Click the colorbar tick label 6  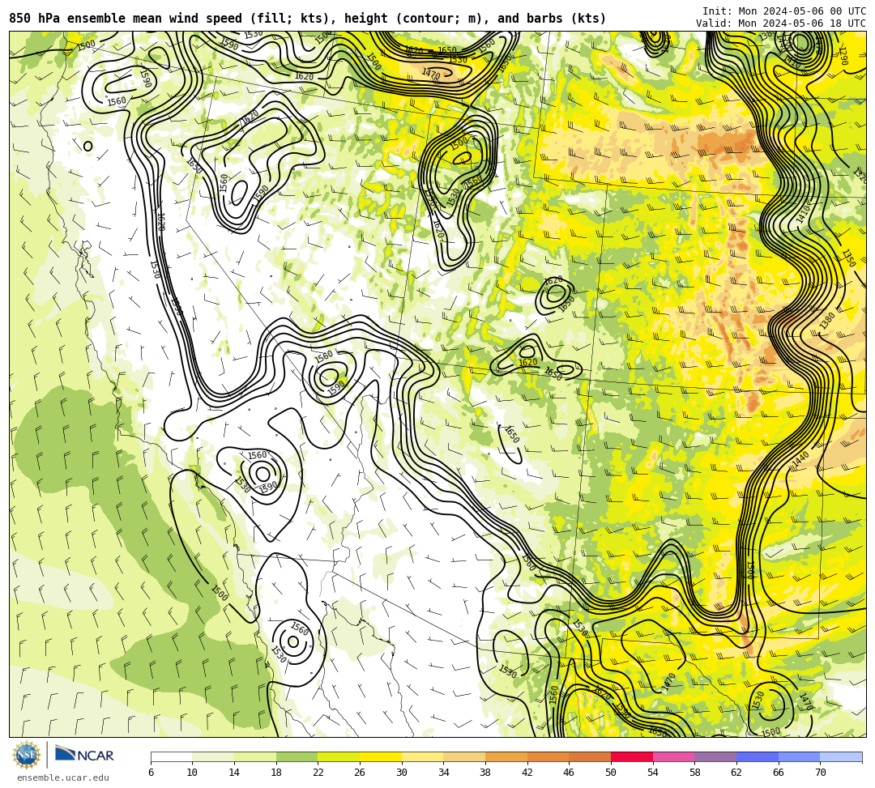pos(151,773)
